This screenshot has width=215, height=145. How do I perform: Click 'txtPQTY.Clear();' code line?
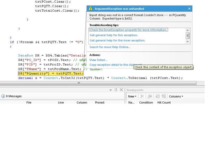point(52,6)
